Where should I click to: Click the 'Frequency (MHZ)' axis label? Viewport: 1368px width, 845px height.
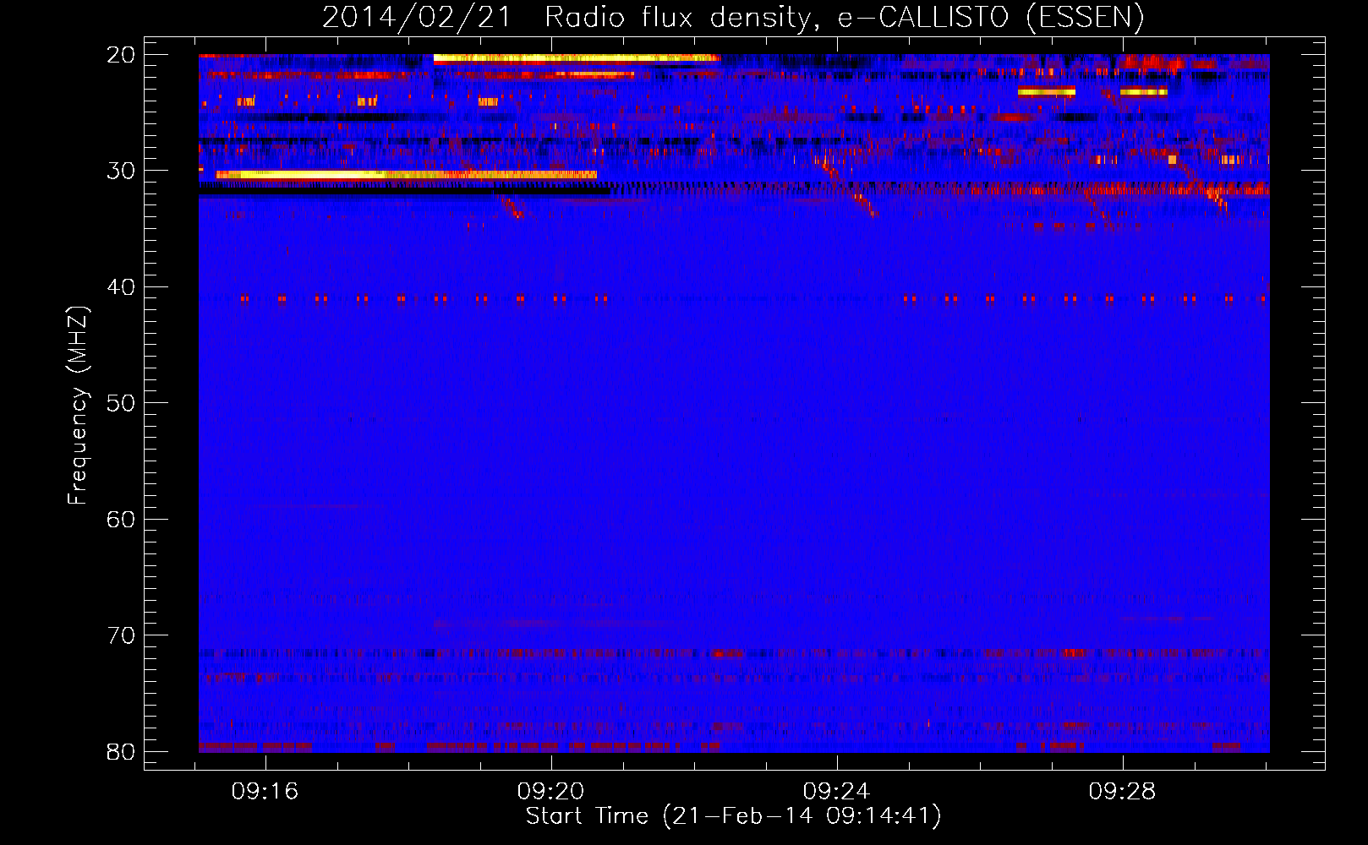pyautogui.click(x=78, y=406)
